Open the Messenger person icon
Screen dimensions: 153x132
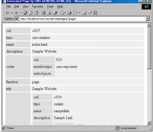point(95,13)
